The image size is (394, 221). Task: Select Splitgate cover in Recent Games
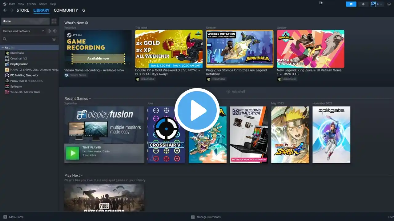pos(331,135)
